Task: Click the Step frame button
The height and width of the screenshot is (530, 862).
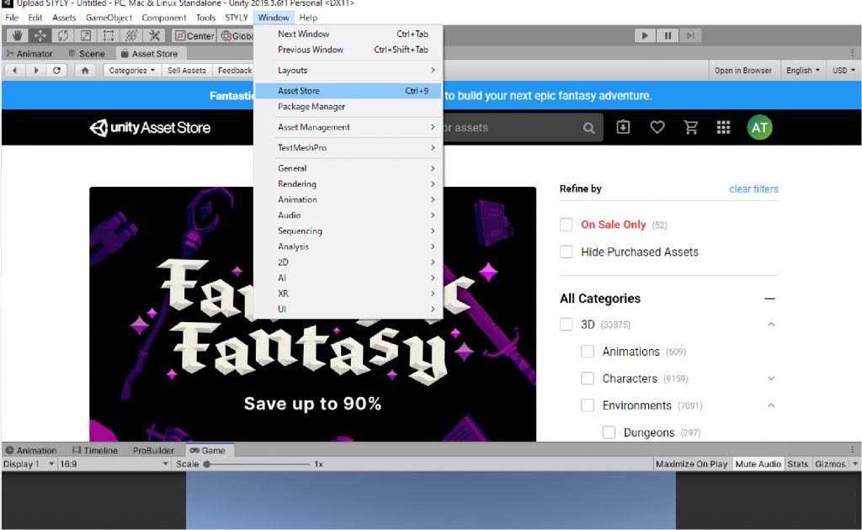Action: tap(690, 35)
